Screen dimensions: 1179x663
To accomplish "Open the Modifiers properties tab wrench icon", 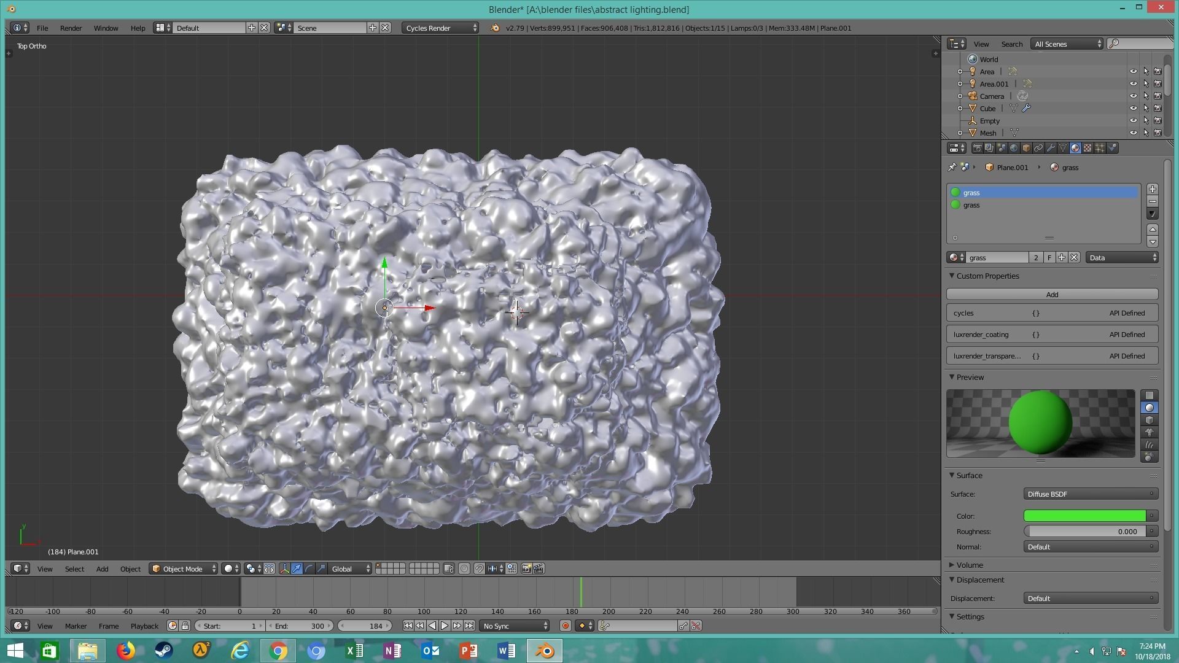I will point(1051,148).
